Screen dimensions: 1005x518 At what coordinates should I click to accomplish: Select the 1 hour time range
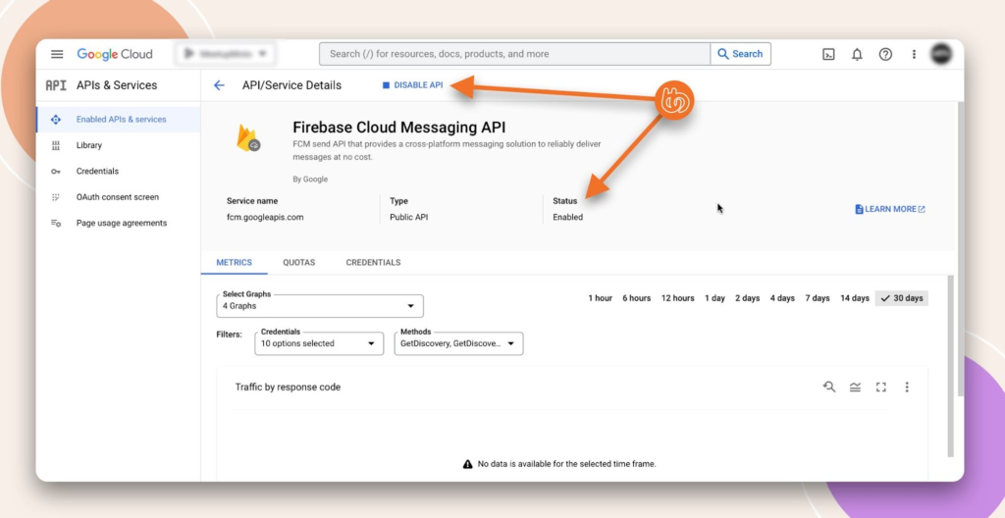600,298
